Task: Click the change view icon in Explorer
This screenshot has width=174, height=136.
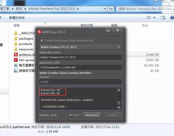Action: [x=149, y=18]
